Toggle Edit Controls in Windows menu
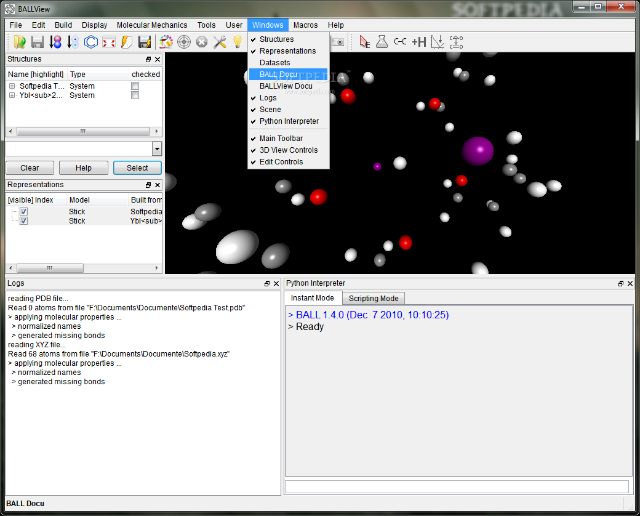 [x=288, y=162]
